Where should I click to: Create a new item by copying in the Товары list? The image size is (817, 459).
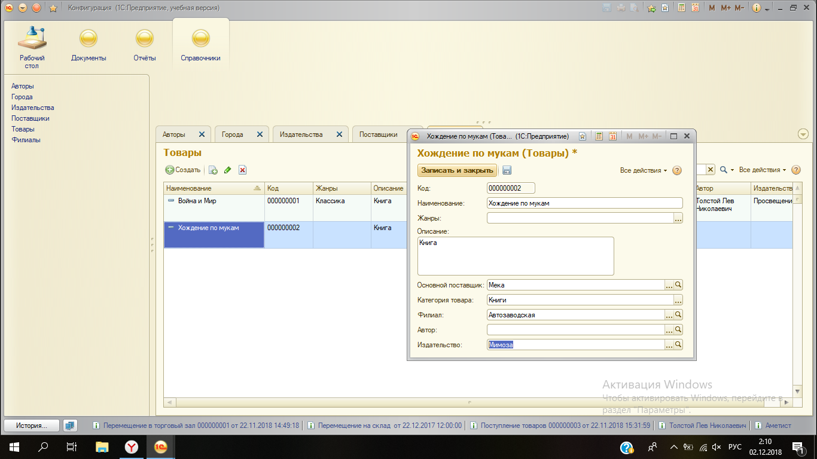click(x=213, y=170)
